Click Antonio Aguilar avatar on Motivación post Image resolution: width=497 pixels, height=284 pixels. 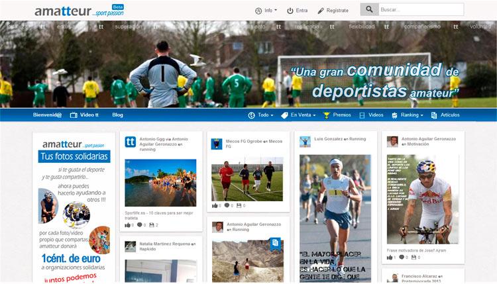pyautogui.click(x=392, y=142)
